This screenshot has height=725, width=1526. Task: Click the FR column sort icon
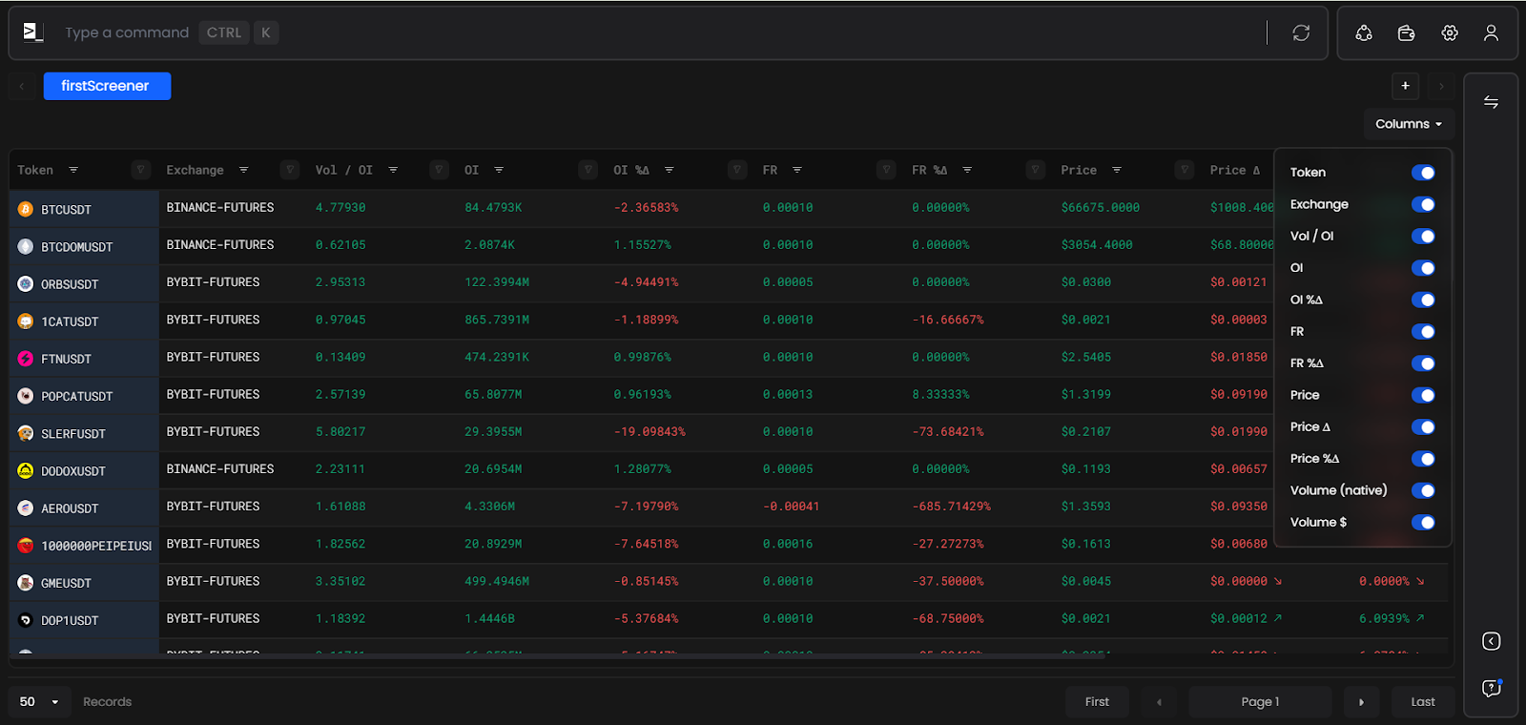point(796,170)
